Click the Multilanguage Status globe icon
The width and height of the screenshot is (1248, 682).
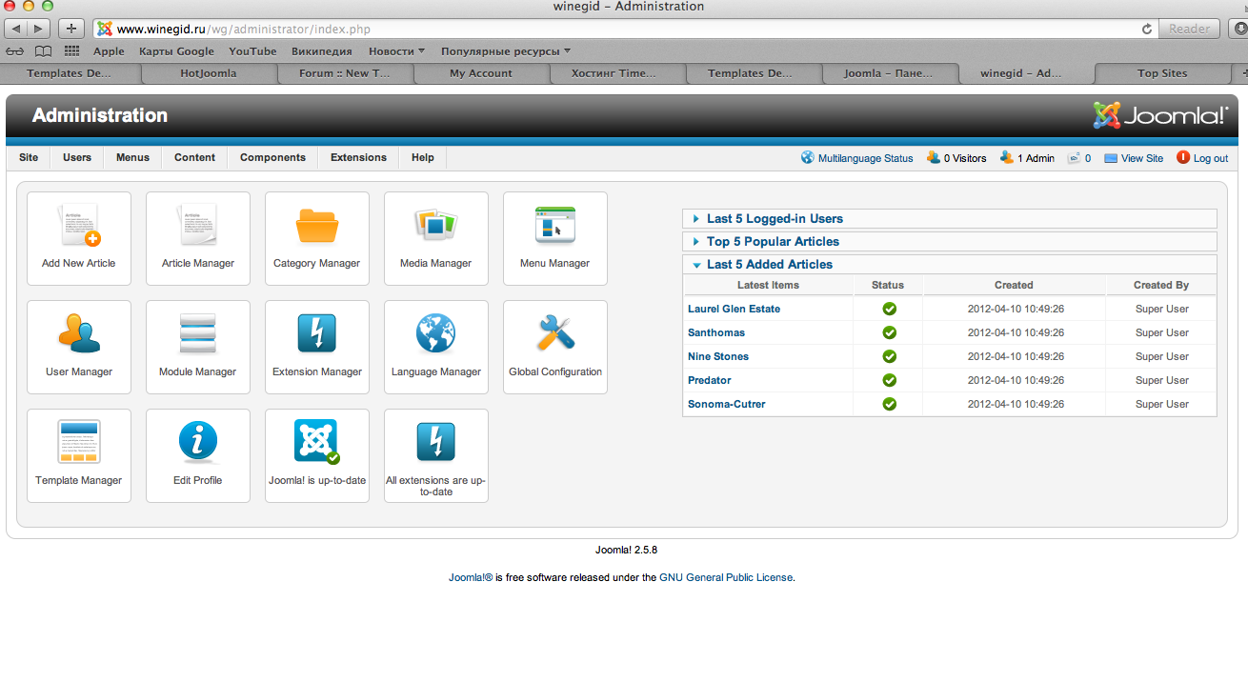[808, 158]
